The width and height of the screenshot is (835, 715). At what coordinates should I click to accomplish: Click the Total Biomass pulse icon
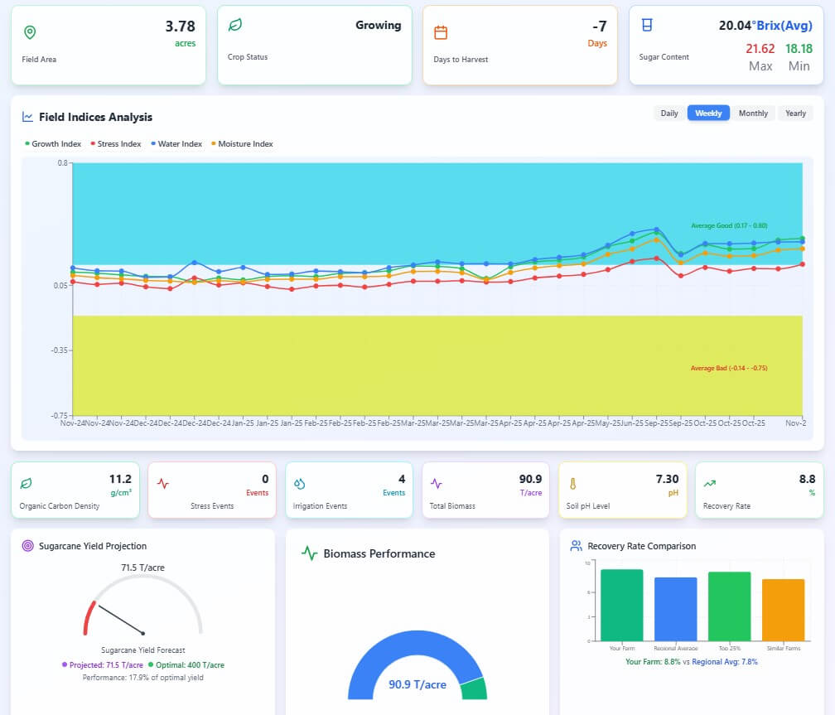436,483
